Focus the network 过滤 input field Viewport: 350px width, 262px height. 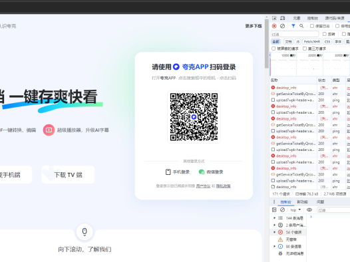pyautogui.click(x=295, y=34)
